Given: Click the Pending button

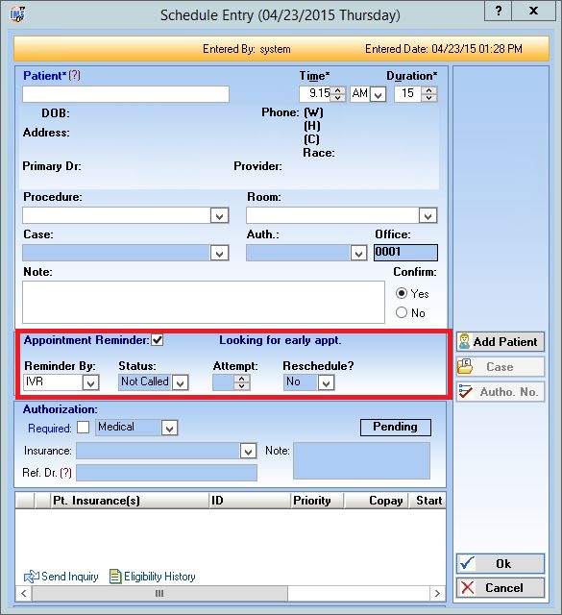Looking at the screenshot, I should pos(396,427).
